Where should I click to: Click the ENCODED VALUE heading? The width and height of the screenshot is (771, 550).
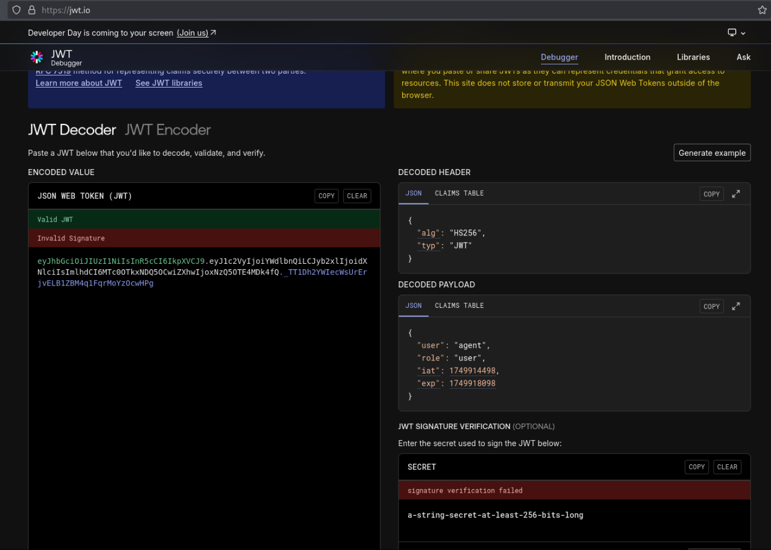tap(61, 172)
